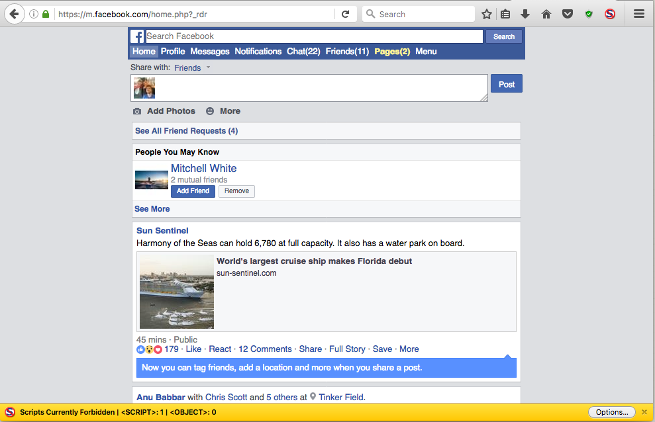655x422 pixels.
Task: Click the tag friends tip banner
Action: [327, 367]
